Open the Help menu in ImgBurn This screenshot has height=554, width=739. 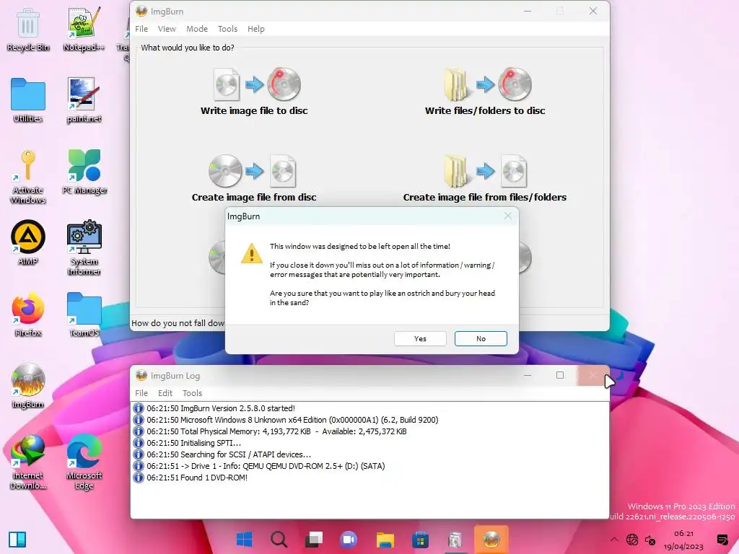(x=256, y=29)
